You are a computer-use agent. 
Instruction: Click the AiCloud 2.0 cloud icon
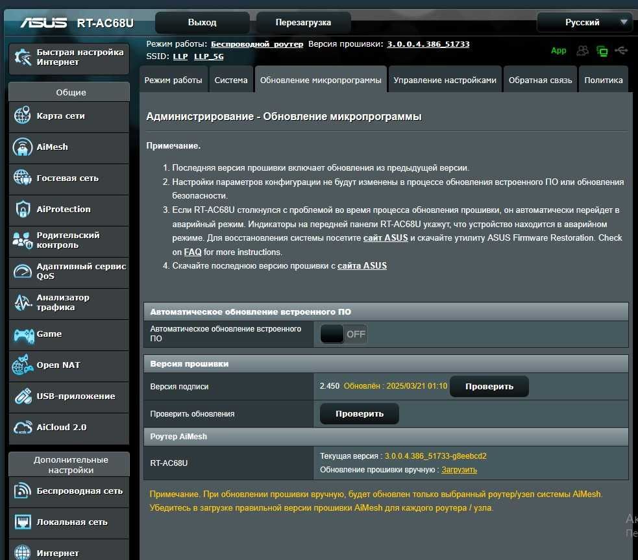pos(23,427)
